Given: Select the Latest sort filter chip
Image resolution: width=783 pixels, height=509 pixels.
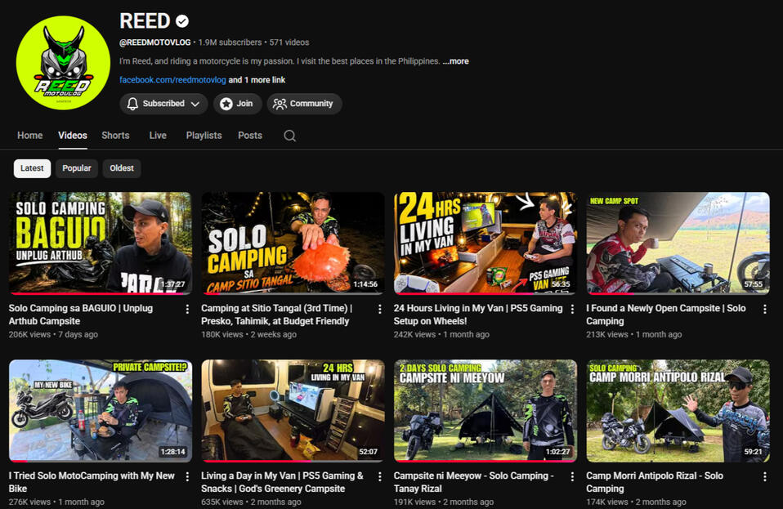Looking at the screenshot, I should click(32, 168).
